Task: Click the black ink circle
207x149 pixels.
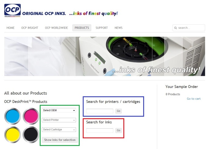Action: [31, 134]
